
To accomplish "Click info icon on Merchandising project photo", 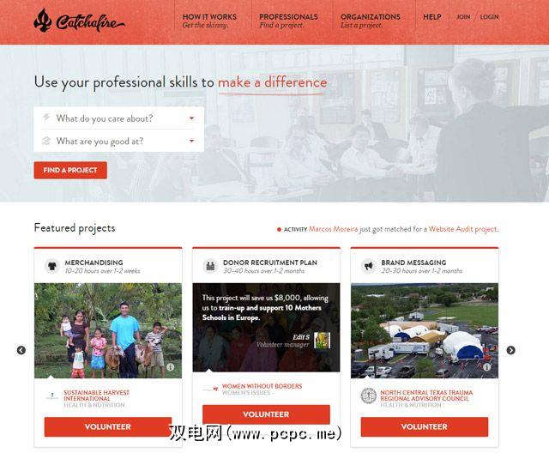I will (171, 367).
